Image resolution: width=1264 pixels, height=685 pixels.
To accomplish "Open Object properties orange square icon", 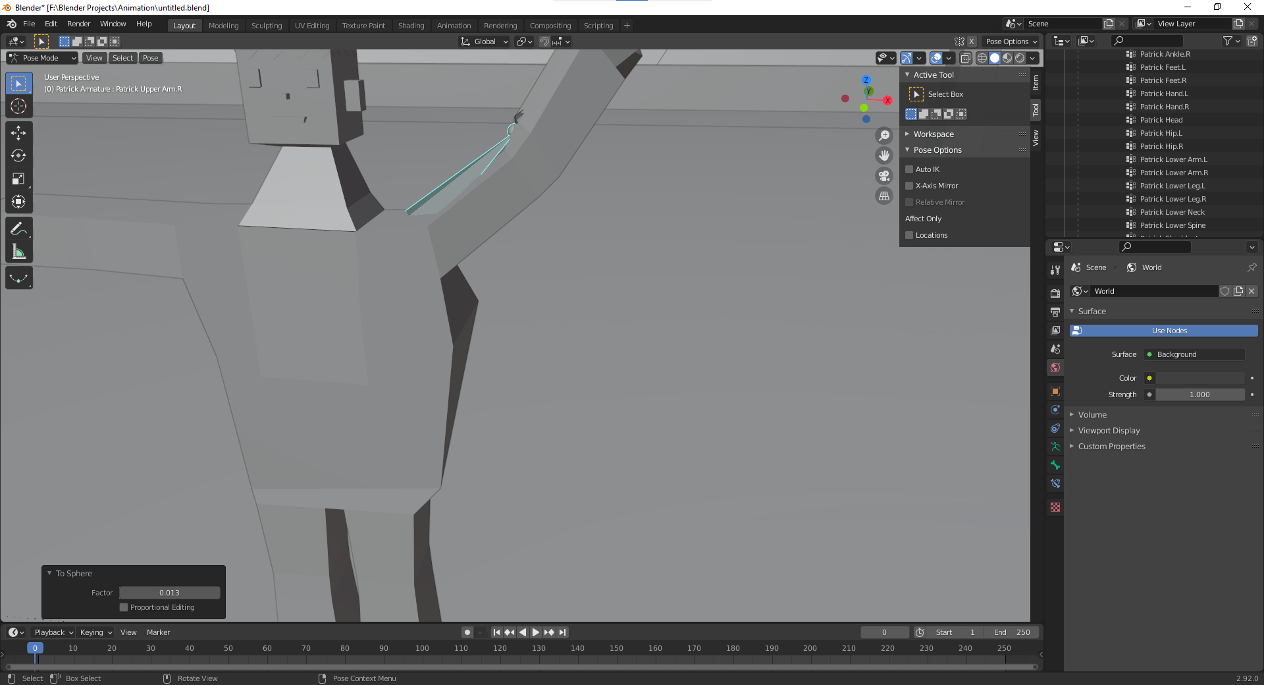I will [1055, 391].
